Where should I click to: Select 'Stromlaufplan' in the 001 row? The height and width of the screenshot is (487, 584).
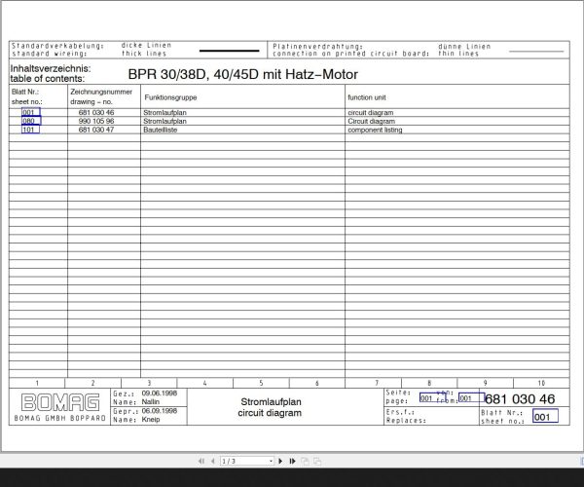pyautogui.click(x=164, y=112)
